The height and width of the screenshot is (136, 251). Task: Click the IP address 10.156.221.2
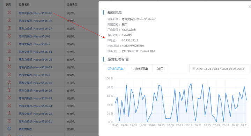pos(130,40)
